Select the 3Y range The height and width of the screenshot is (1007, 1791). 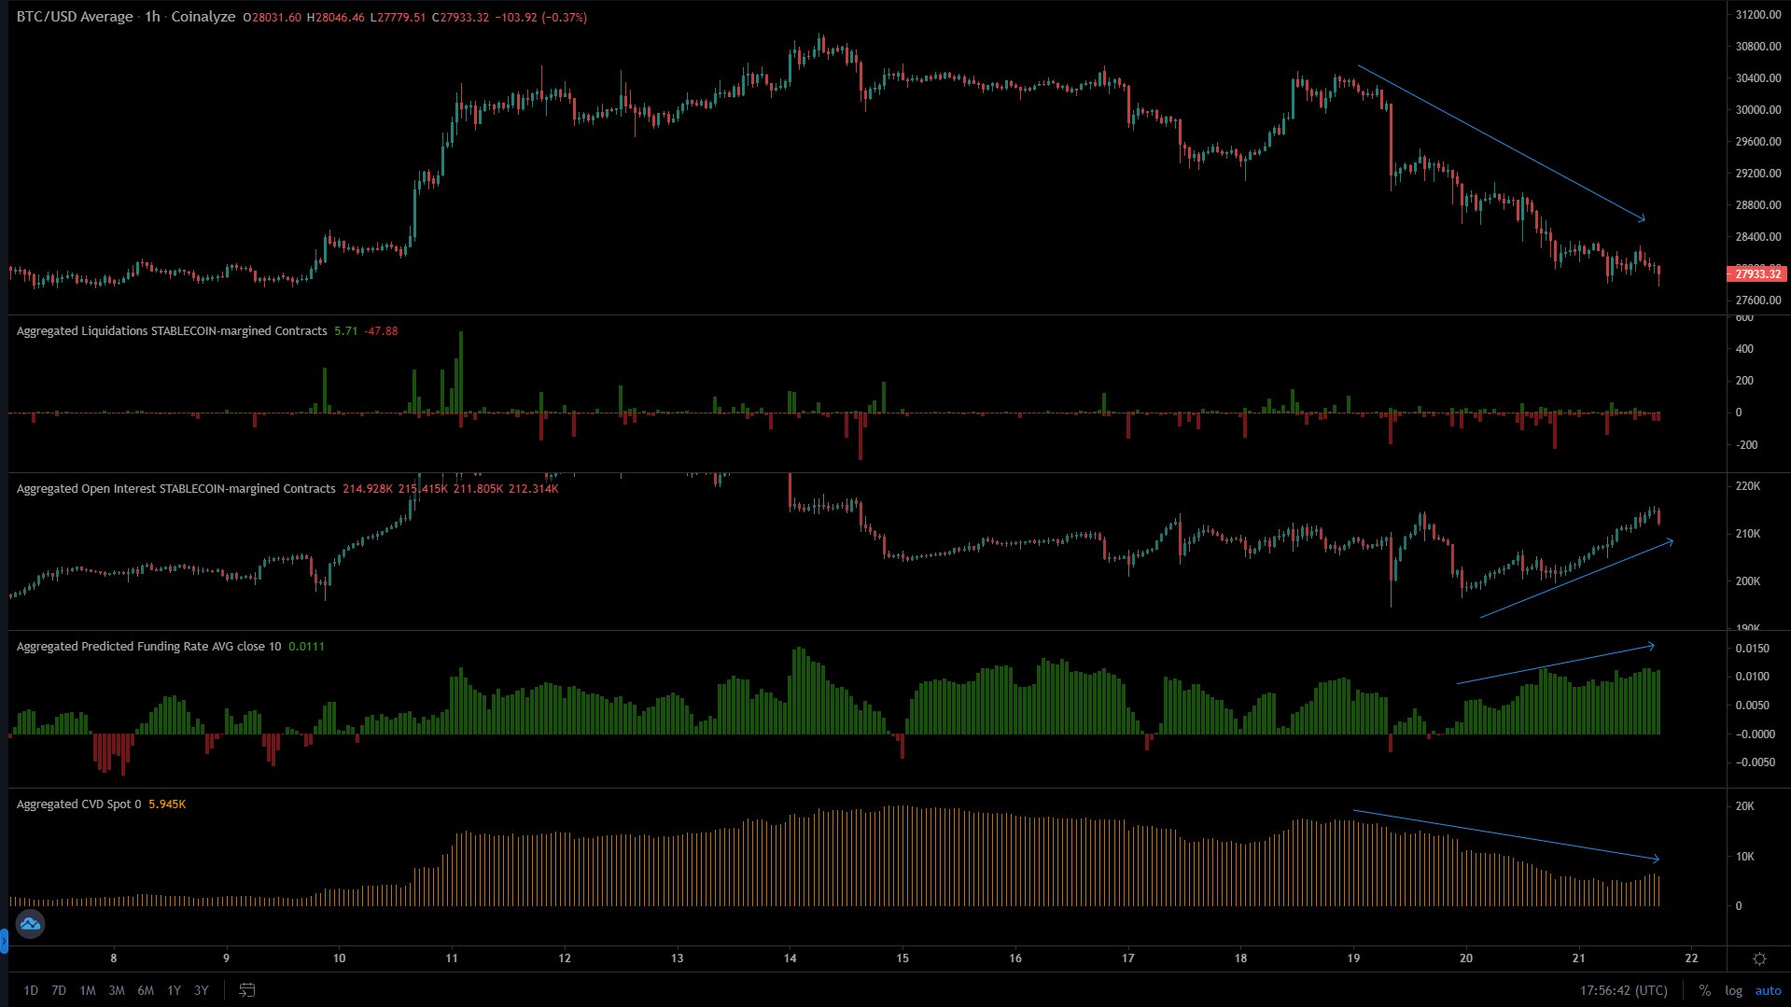coord(200,990)
